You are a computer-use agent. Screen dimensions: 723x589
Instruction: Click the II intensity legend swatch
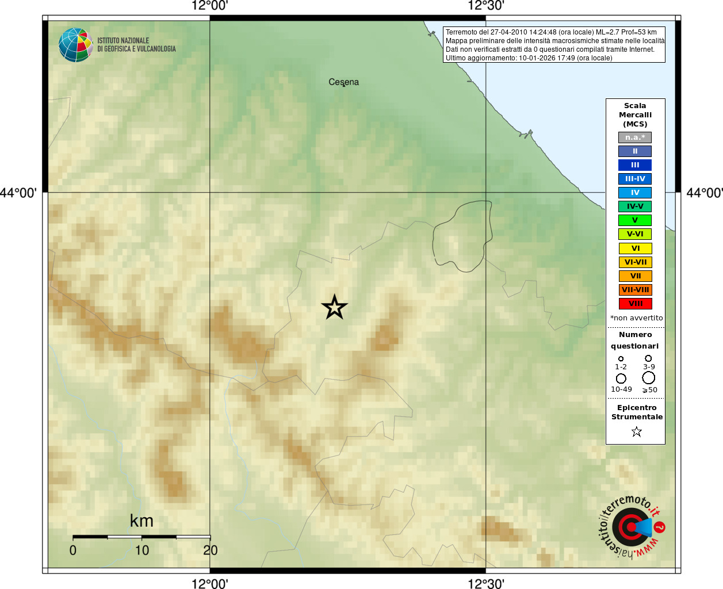635,151
